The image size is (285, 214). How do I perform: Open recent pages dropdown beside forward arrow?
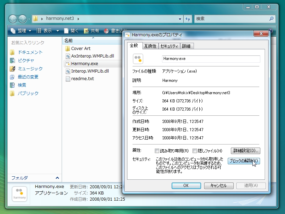(29, 19)
